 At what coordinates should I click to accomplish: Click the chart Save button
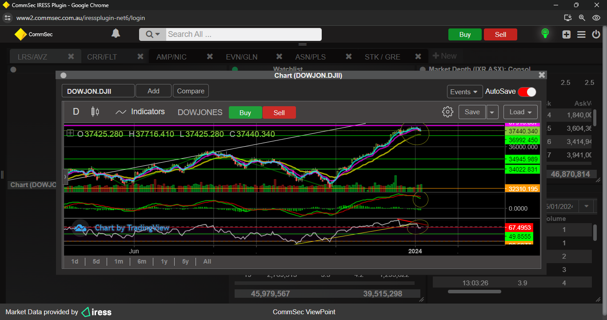click(472, 112)
